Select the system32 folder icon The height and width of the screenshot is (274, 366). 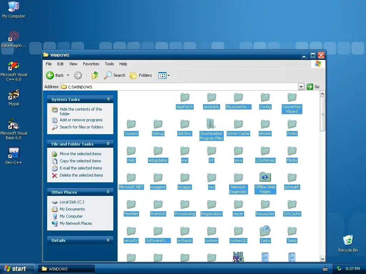point(238,231)
